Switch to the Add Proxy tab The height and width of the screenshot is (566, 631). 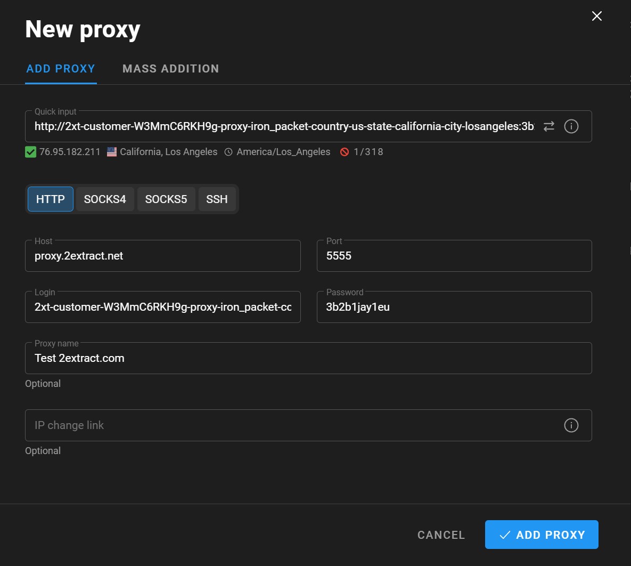point(61,69)
